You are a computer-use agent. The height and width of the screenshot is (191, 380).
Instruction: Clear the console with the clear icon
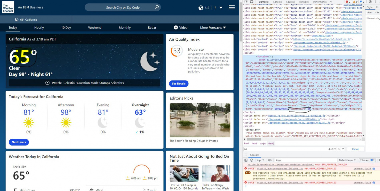click(251, 160)
